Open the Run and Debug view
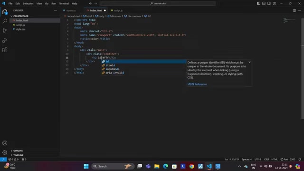The image size is (304, 171). 5,40
